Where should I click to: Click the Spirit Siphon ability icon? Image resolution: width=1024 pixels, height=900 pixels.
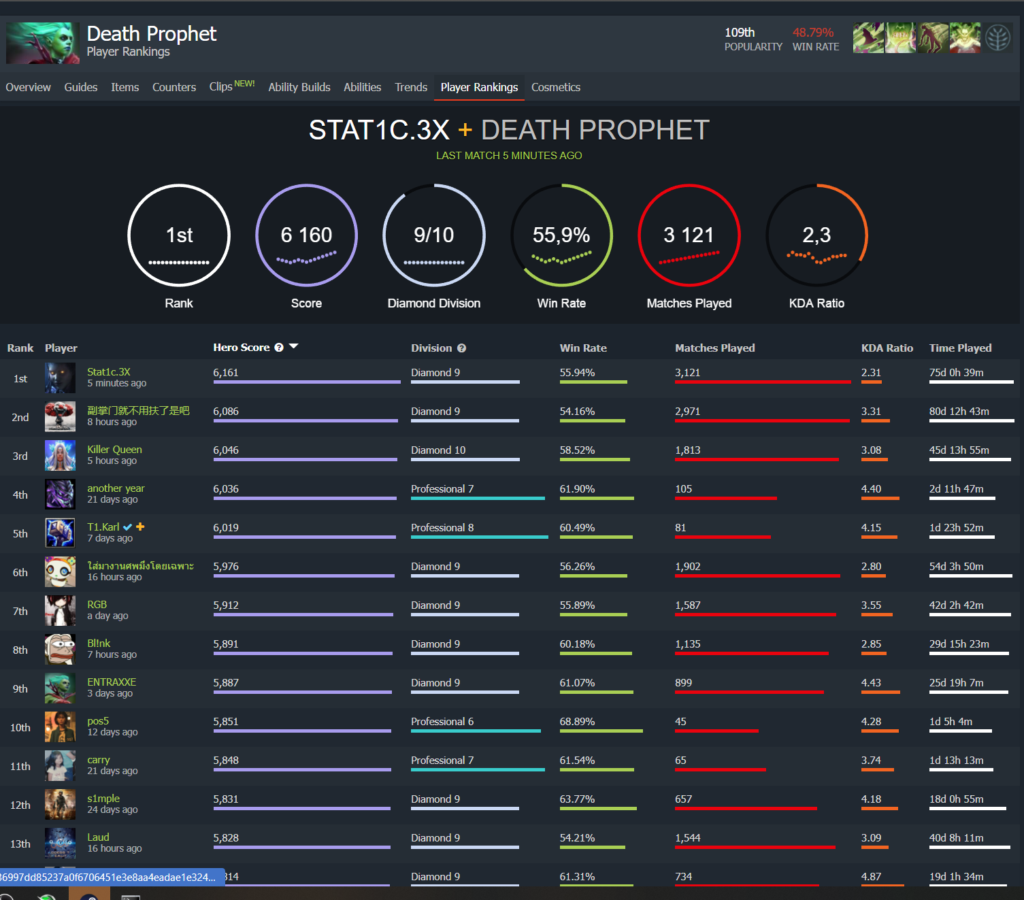[x=933, y=38]
